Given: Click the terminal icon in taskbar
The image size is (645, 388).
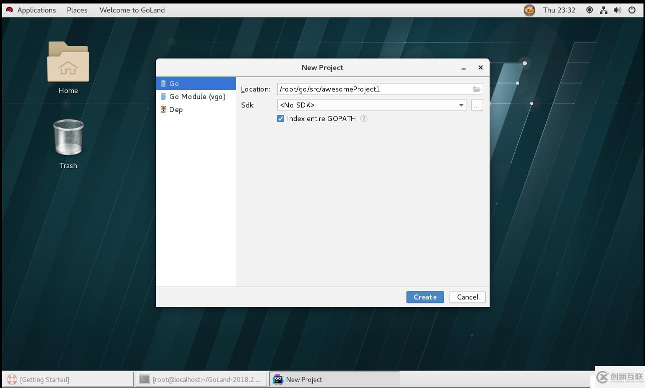Looking at the screenshot, I should click(145, 379).
